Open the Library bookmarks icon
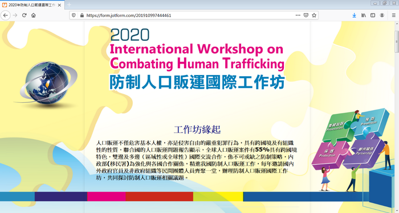399x213 pixels. (x=364, y=15)
